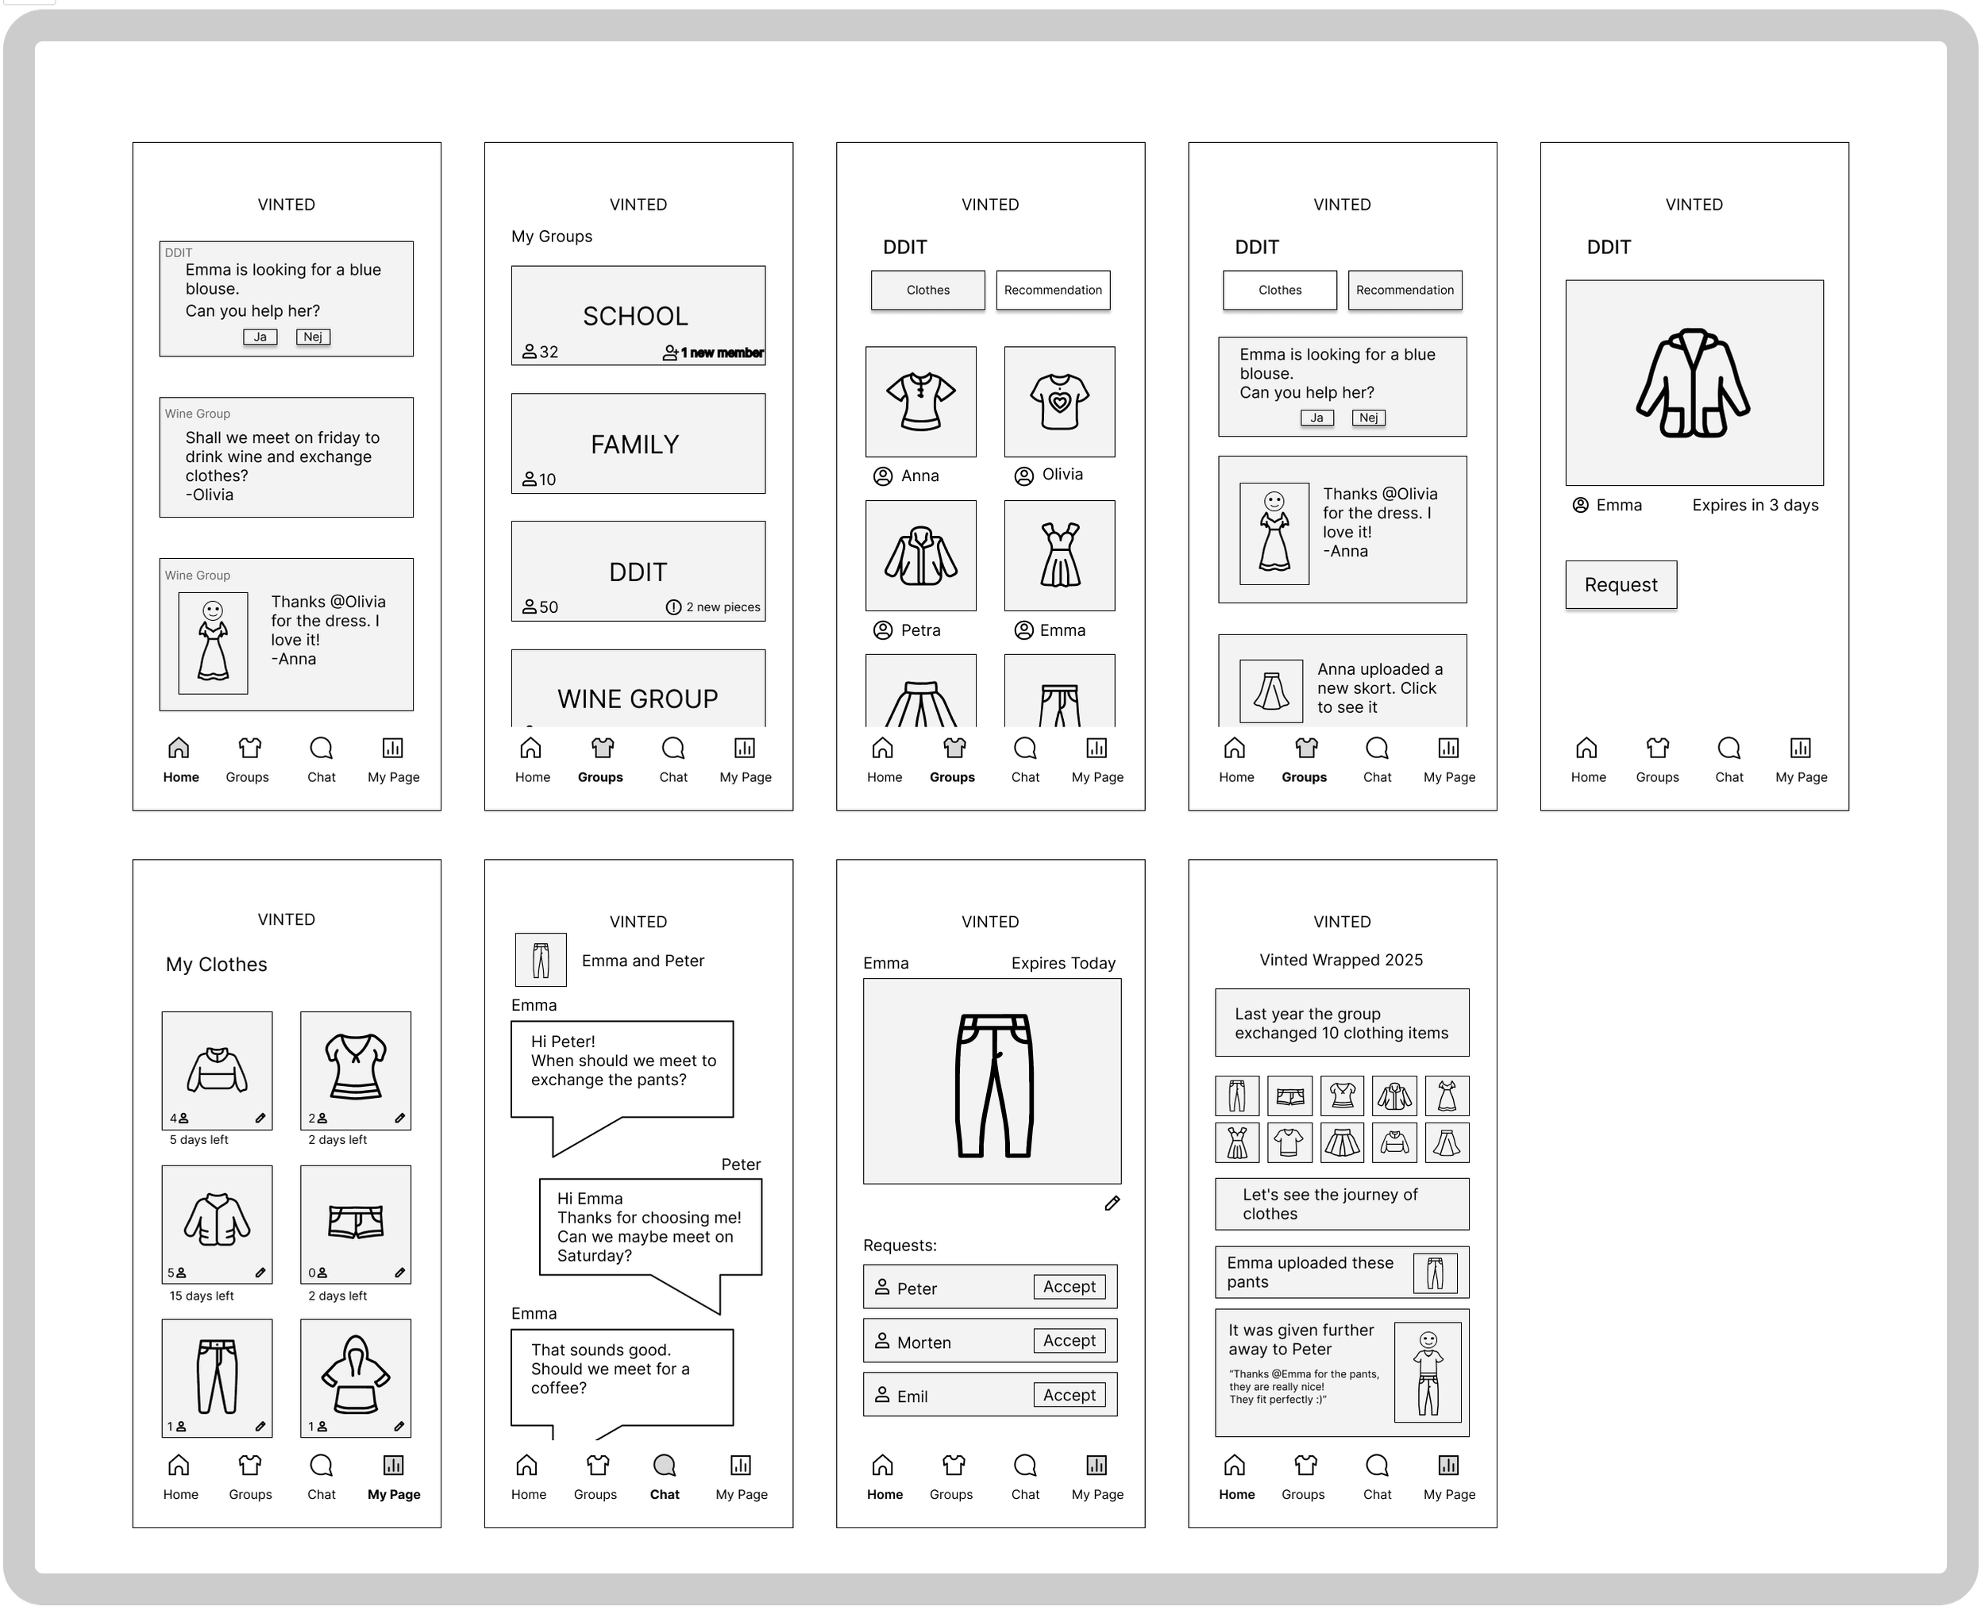
Task: Open Olivia's heart t-shirt thumbnail
Action: pos(1060,402)
